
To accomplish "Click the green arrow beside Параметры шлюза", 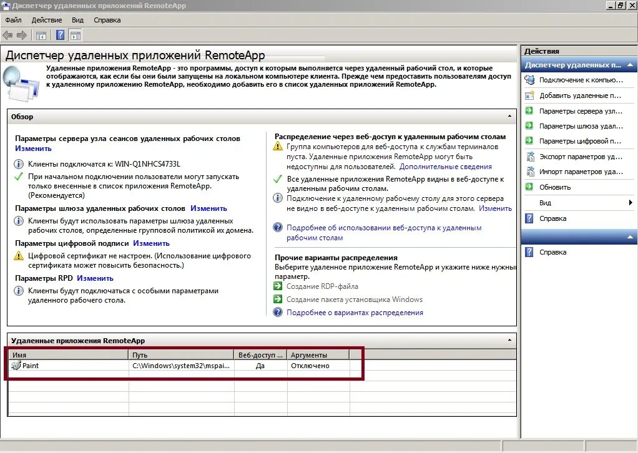I will 529,125.
